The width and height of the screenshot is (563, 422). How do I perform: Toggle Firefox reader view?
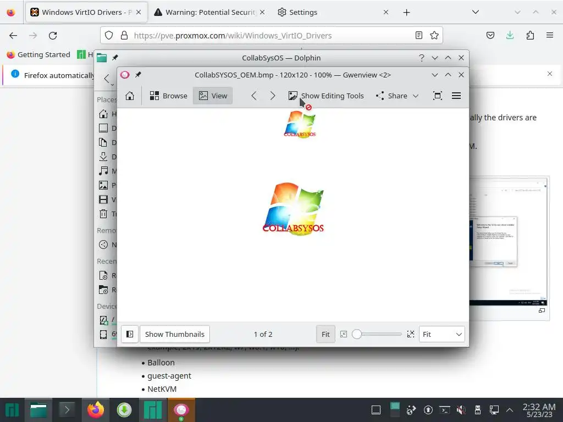(x=418, y=35)
